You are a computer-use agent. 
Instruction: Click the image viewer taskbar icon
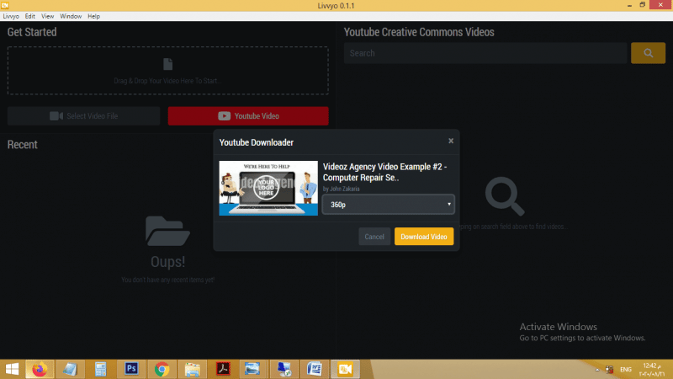point(252,369)
